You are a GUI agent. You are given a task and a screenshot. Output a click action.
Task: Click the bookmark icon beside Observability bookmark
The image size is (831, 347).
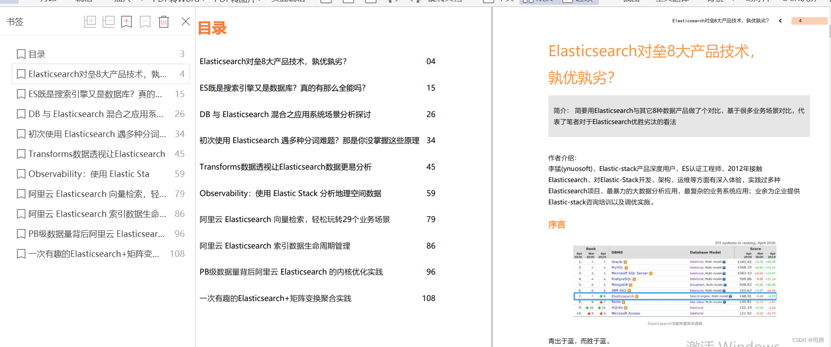coord(21,174)
